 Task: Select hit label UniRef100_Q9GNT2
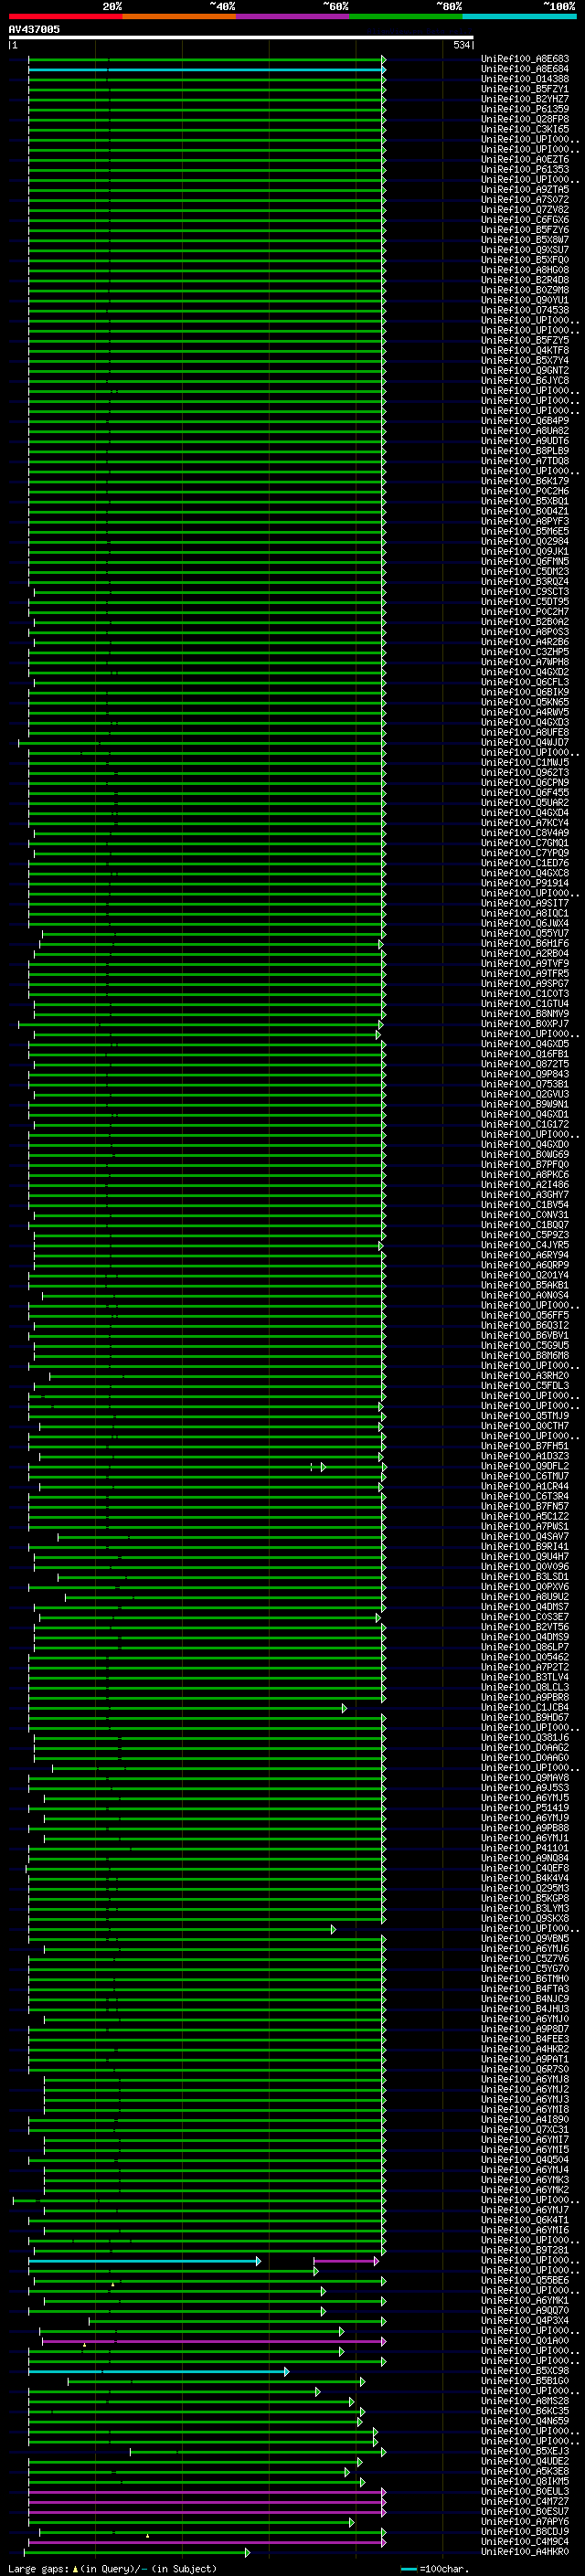point(525,371)
